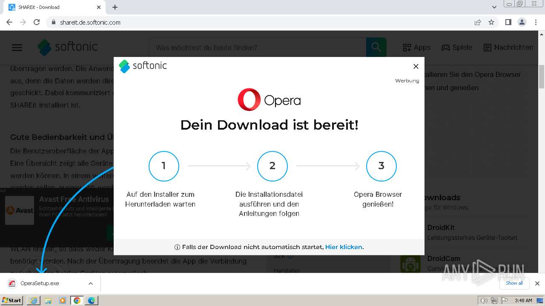Click the Softonic search field
The width and height of the screenshot is (545, 306).
pos(257,48)
